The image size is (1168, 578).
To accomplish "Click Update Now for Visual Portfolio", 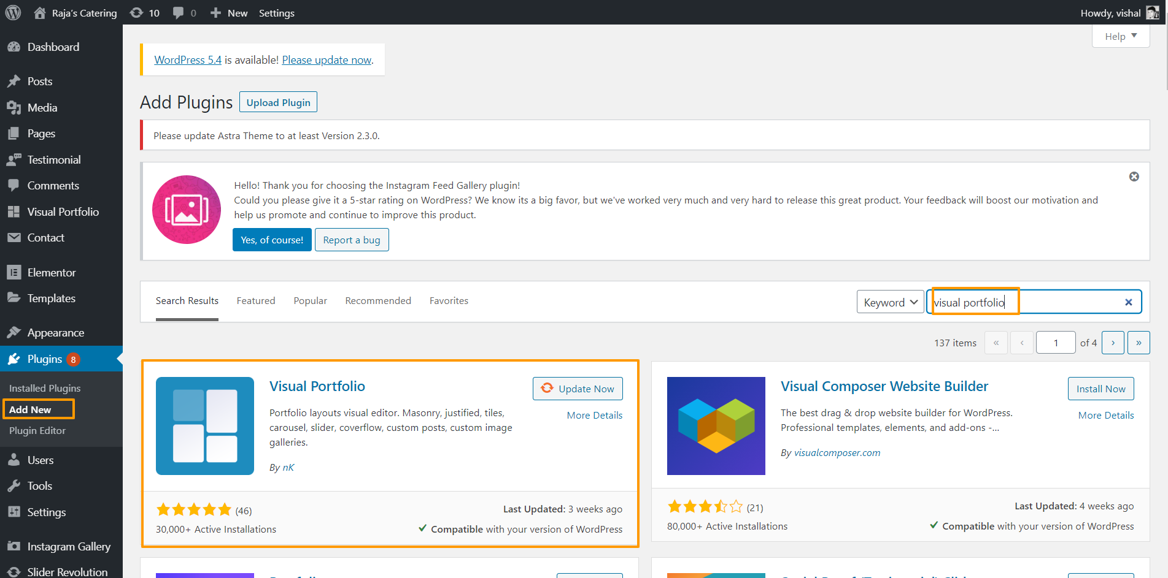I will click(578, 389).
